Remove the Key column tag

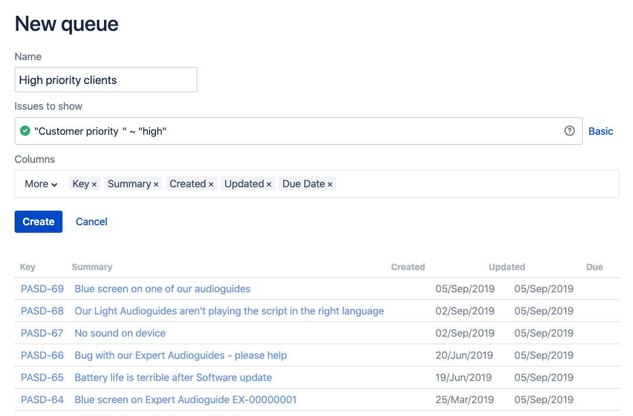tap(95, 184)
